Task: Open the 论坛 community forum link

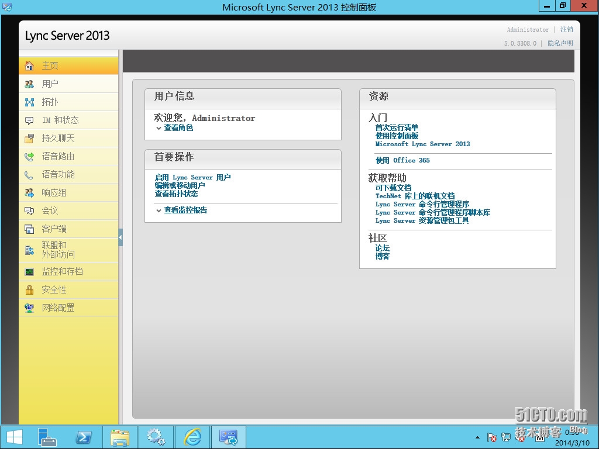Action: coord(382,248)
